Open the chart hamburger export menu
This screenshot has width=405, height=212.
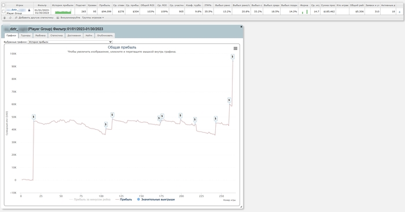[x=235, y=48]
